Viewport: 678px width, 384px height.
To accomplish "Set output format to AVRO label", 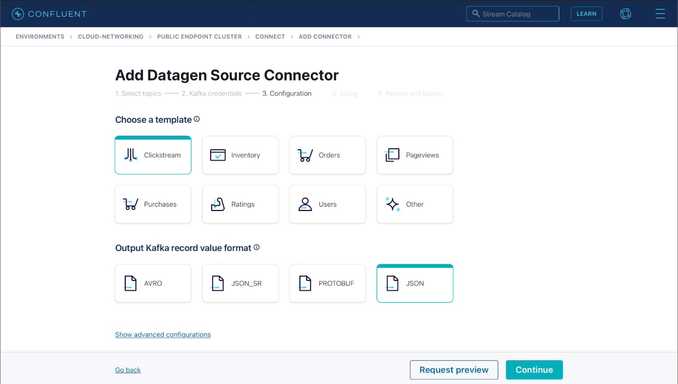I will coord(153,283).
